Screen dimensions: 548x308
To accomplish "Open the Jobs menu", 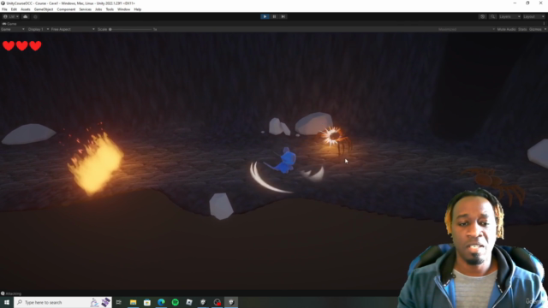I will pos(98,9).
